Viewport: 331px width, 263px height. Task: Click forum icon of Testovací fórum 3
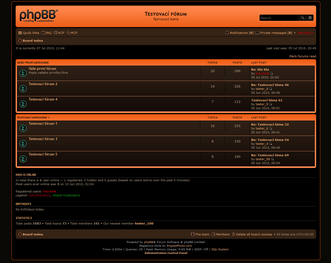pos(23,144)
